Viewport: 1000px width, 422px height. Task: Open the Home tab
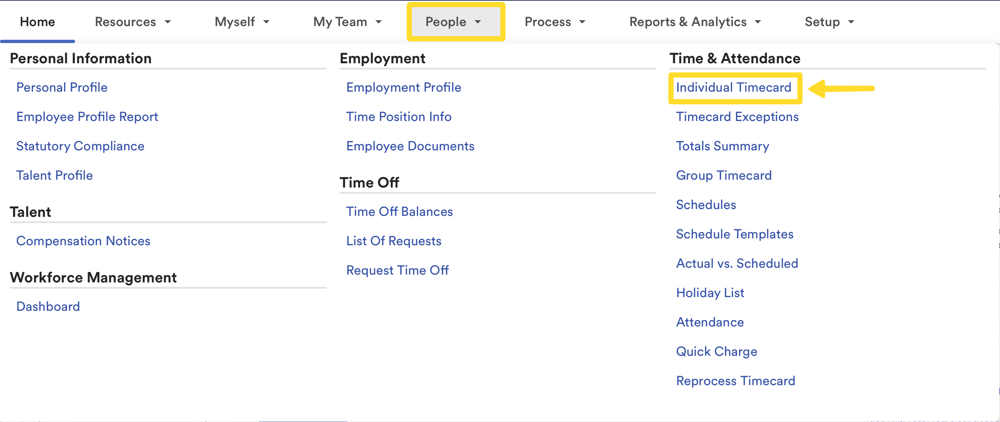coord(37,22)
